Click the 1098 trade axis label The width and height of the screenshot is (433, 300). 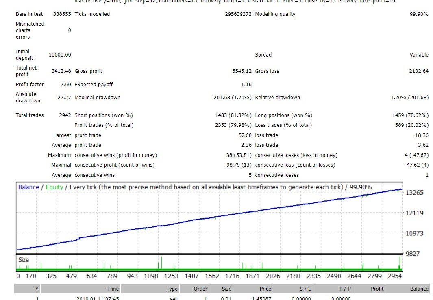151,276
